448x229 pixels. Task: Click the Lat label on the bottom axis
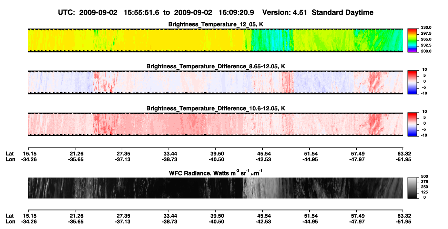pyautogui.click(x=10, y=216)
